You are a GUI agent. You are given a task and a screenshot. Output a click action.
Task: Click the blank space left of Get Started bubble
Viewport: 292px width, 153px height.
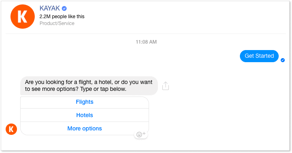(x=130, y=56)
